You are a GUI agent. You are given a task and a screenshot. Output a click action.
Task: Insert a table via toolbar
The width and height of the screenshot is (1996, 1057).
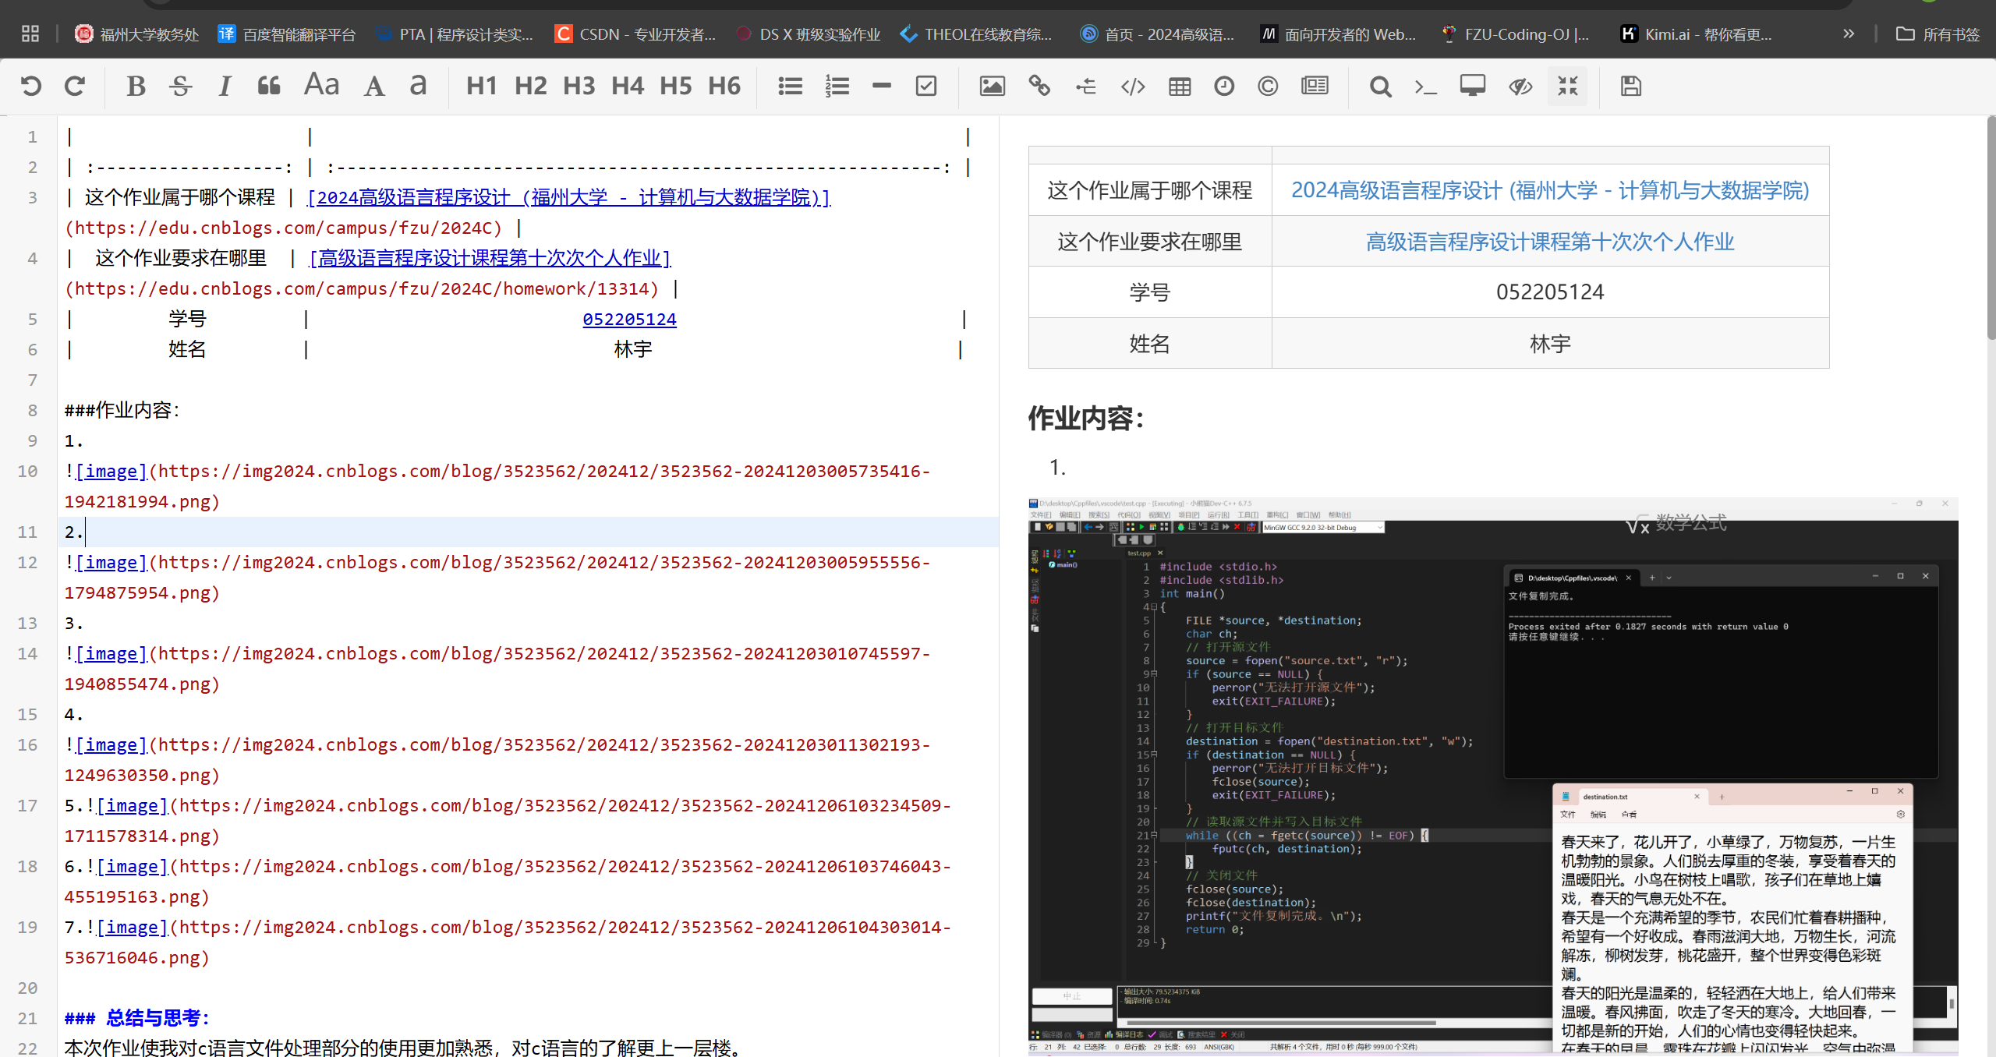1179,86
